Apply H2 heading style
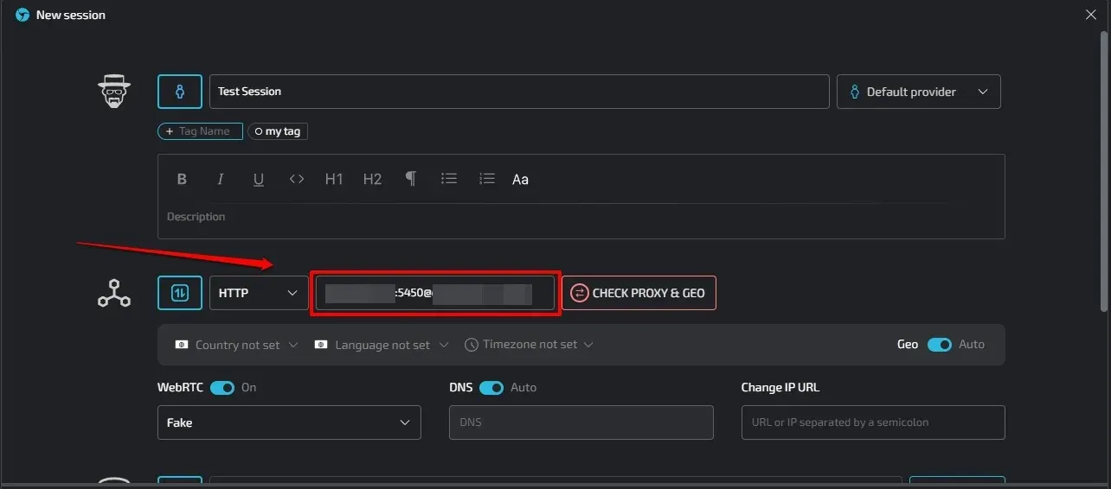The image size is (1111, 489). 372,180
